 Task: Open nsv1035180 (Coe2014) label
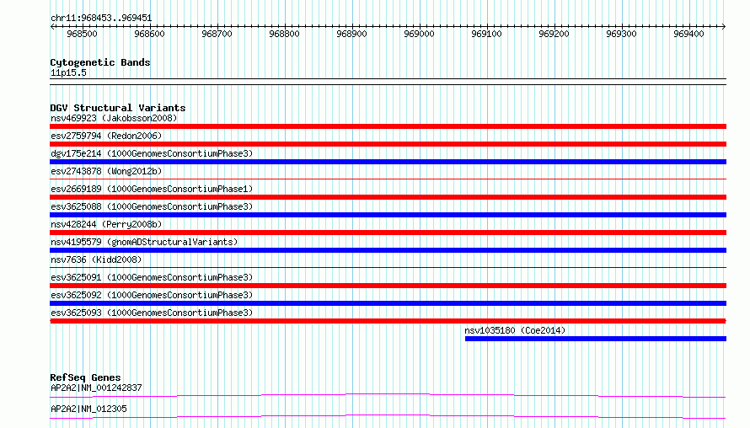tap(515, 330)
